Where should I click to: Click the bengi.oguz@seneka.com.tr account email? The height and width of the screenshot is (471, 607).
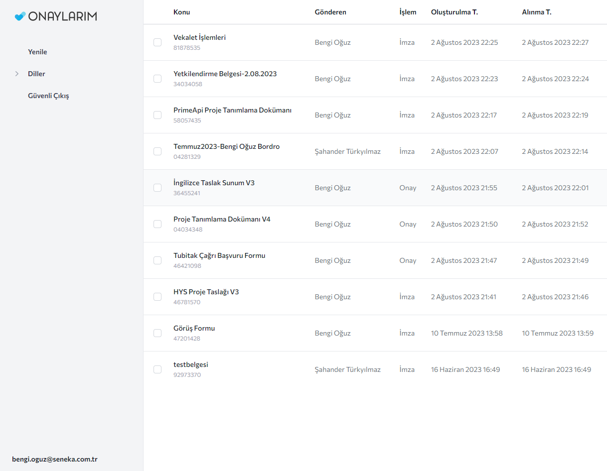(x=54, y=459)
